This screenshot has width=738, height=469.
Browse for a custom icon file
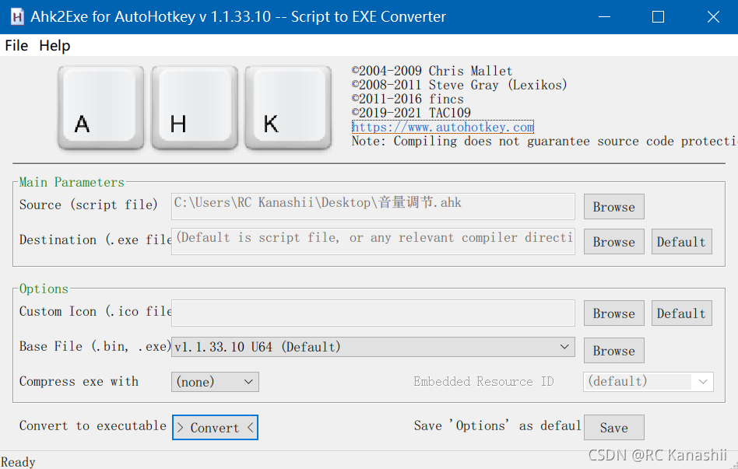(613, 313)
